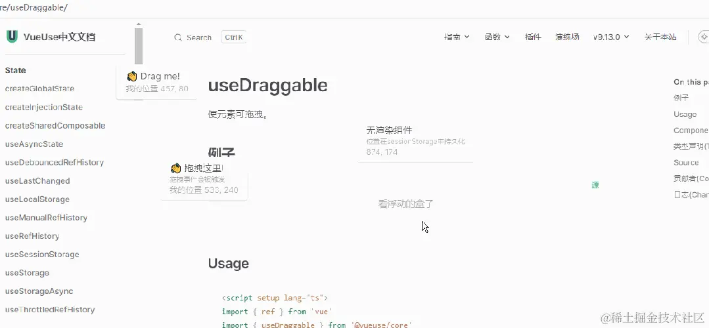Screen dimensions: 709x328
Task: Open the 关于本站 nav item
Action: point(660,37)
